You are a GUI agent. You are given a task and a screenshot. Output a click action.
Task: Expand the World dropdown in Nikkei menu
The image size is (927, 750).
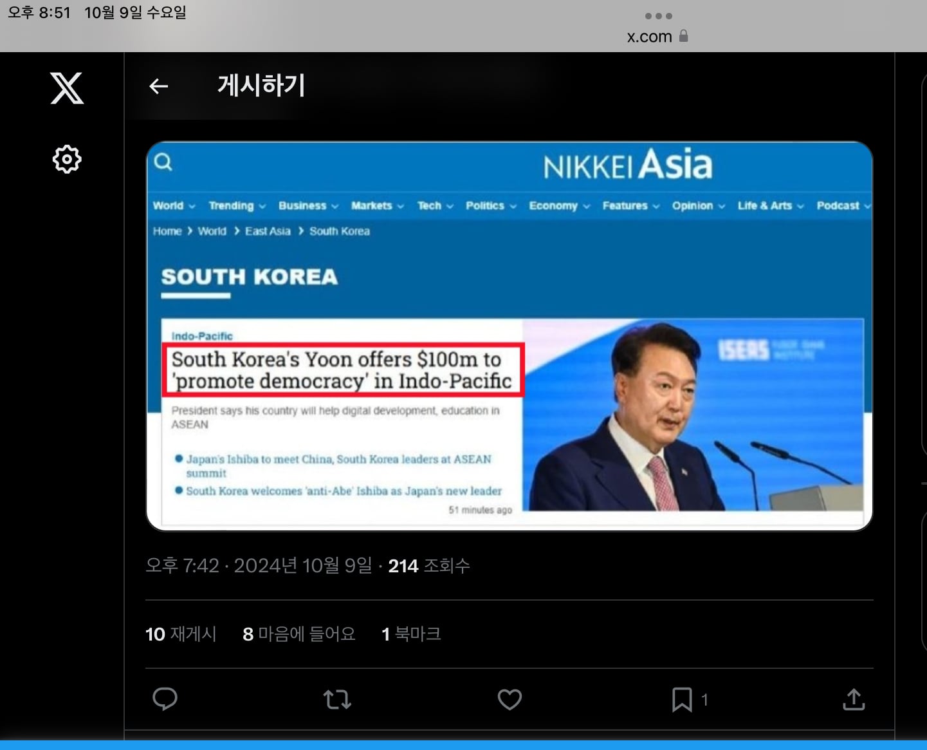[x=174, y=205]
